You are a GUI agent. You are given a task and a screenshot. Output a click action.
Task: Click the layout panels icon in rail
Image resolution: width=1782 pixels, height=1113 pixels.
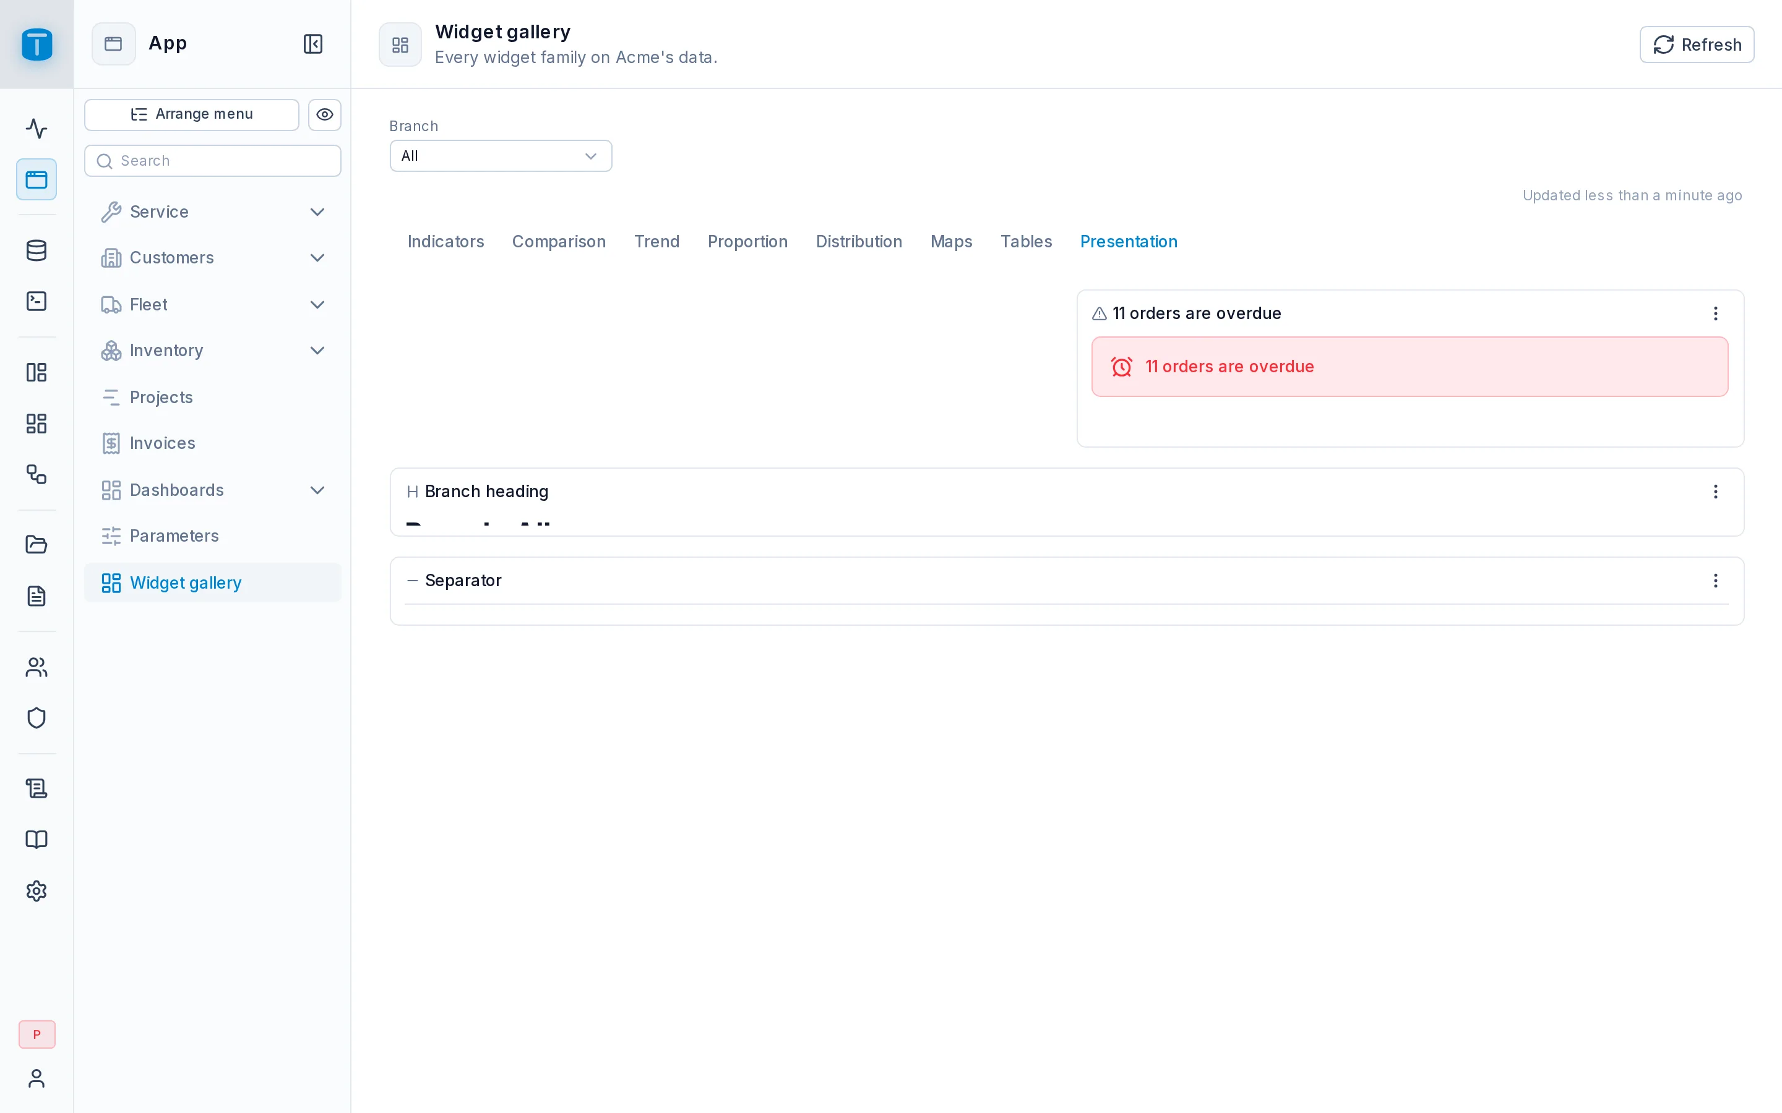[x=37, y=372]
